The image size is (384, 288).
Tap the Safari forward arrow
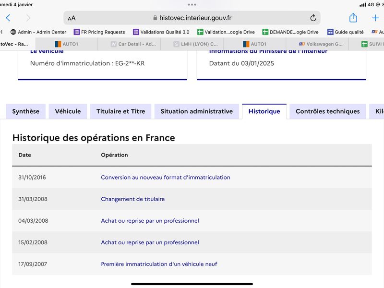point(28,18)
